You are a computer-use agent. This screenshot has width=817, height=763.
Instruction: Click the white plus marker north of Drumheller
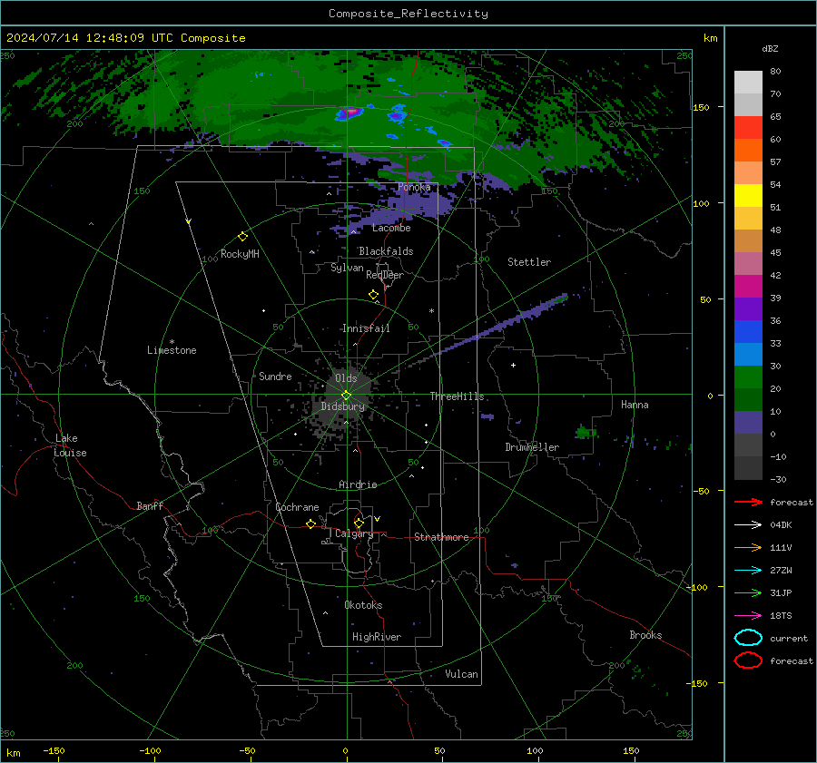point(513,365)
